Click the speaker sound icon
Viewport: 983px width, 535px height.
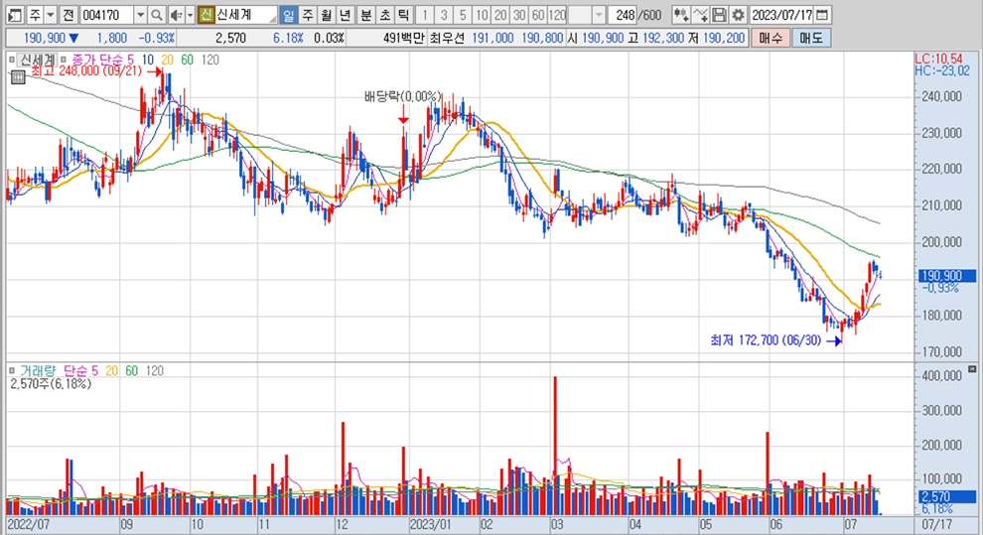click(x=176, y=15)
